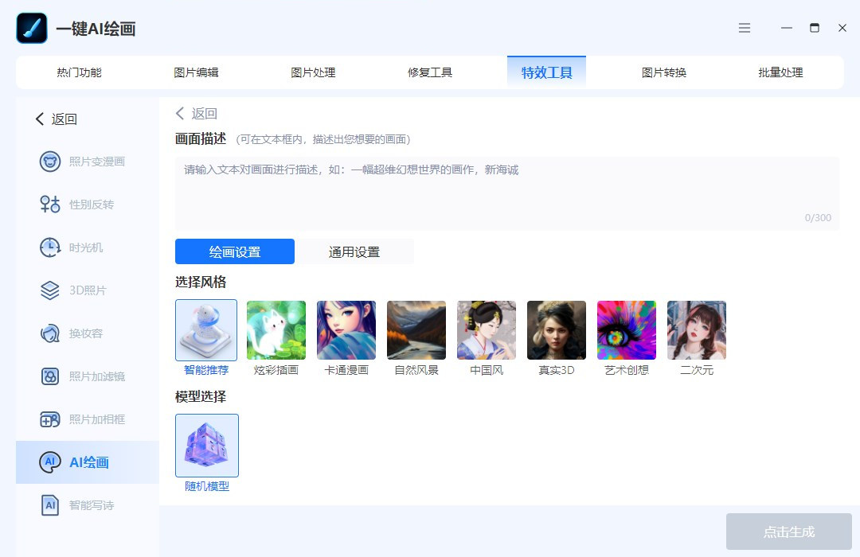Choose the 炫彩插画 style thumbnail
This screenshot has width=860, height=557.
tap(276, 330)
